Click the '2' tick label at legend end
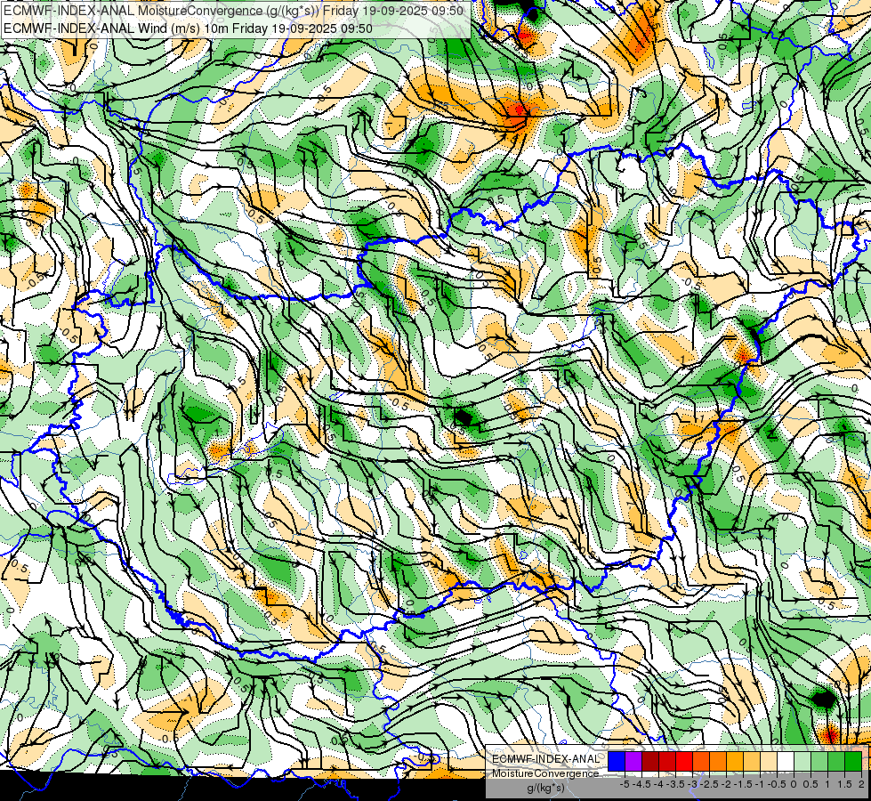 pyautogui.click(x=861, y=784)
